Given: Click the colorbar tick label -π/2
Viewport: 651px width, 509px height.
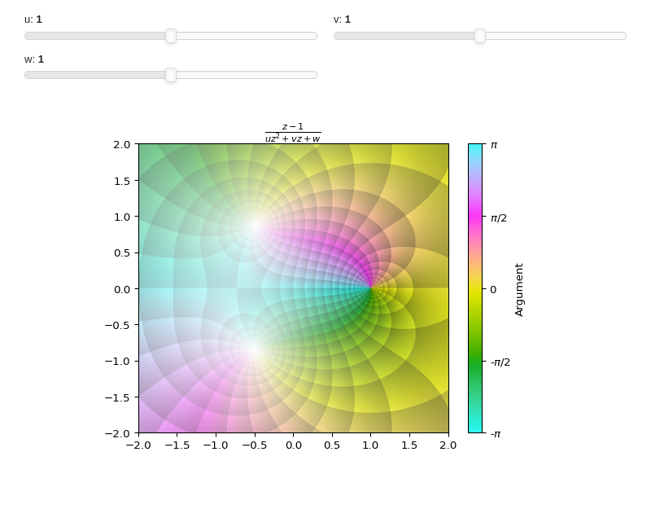Looking at the screenshot, I should coord(500,362).
